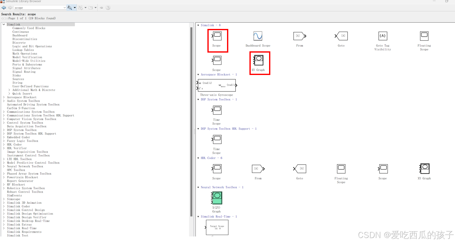The width and height of the screenshot is (455, 243).
Task: Click the search magnifier icon
Action: pos(70,7)
